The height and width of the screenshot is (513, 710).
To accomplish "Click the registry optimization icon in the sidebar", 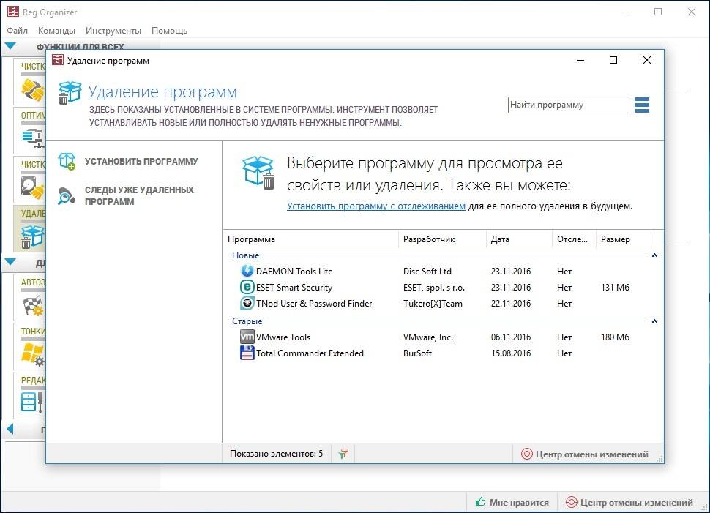I will (x=33, y=137).
